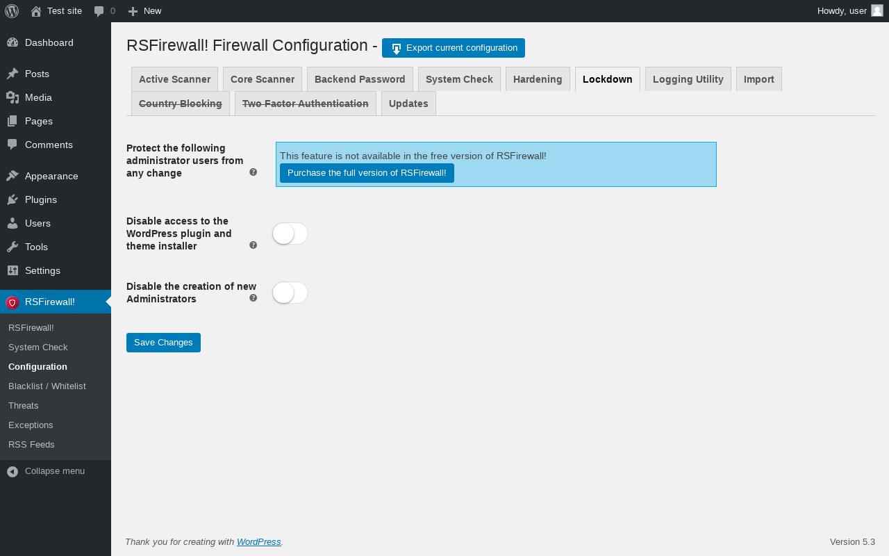The image size is (889, 556).
Task: Select the Two Factor Authentication tab
Action: (306, 104)
